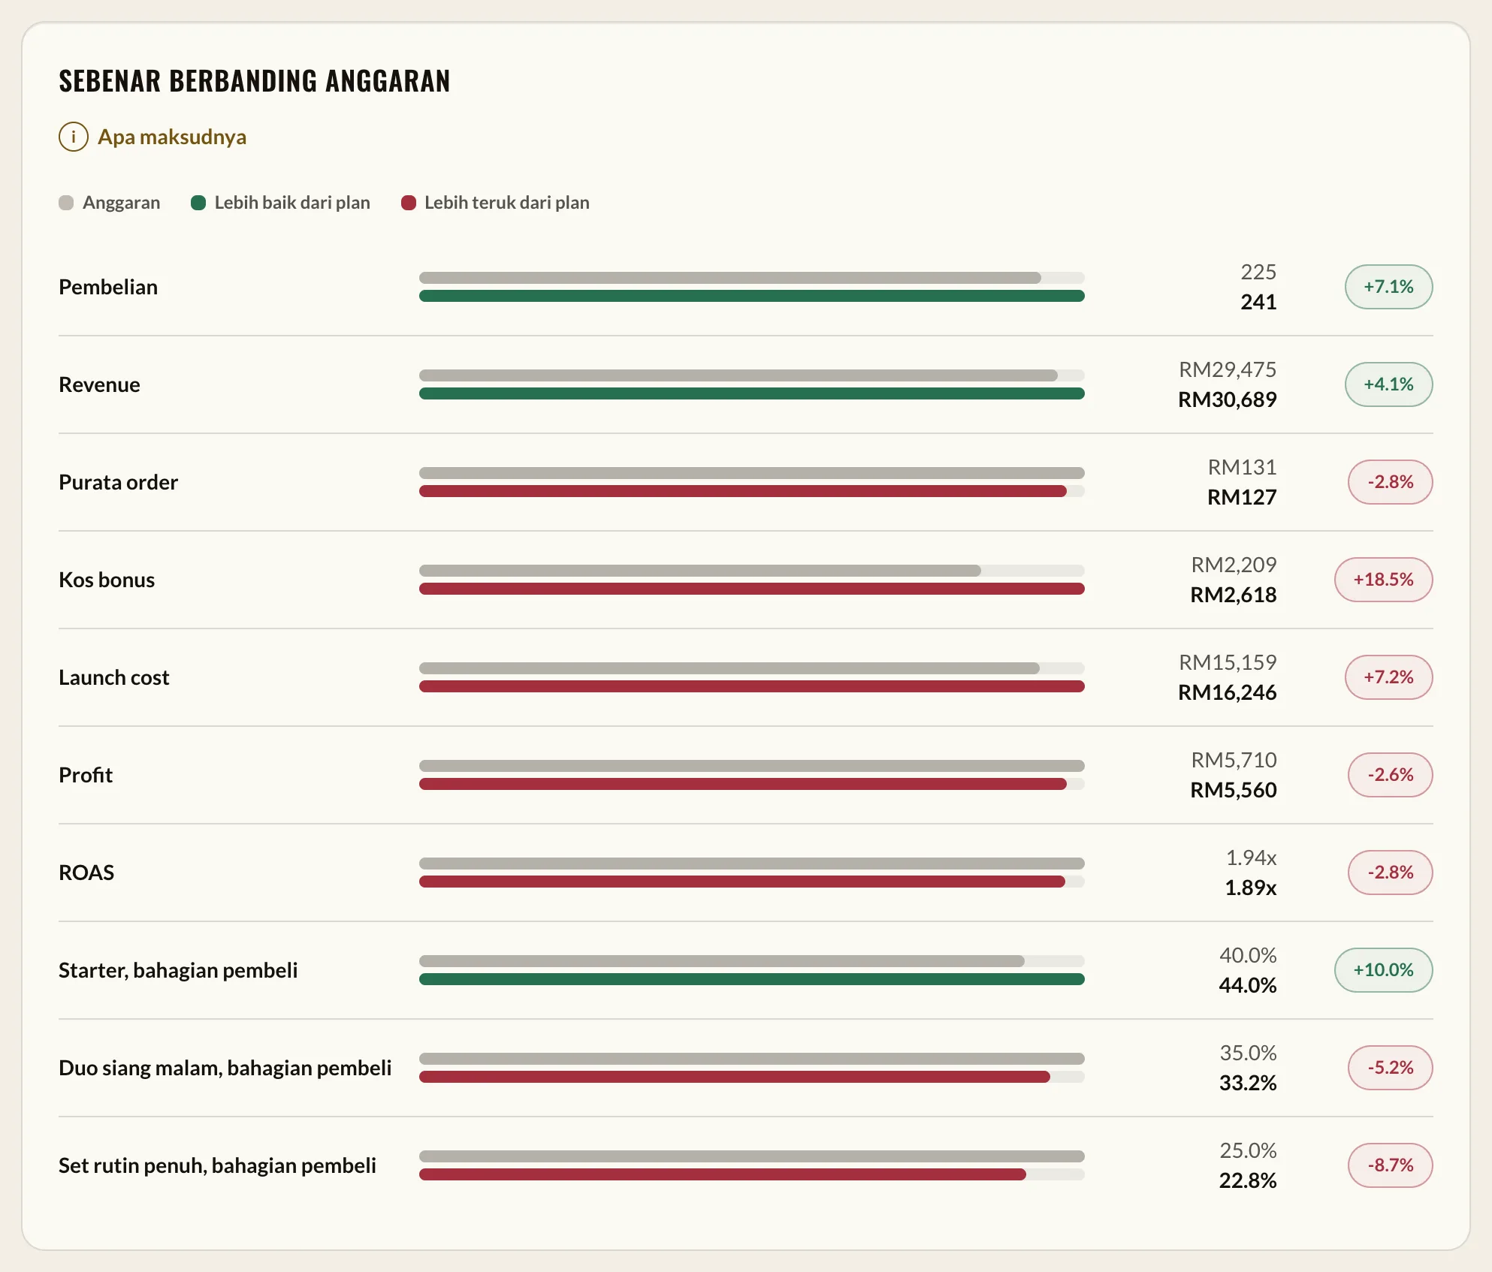Click the budget value RM29,475

(1228, 369)
